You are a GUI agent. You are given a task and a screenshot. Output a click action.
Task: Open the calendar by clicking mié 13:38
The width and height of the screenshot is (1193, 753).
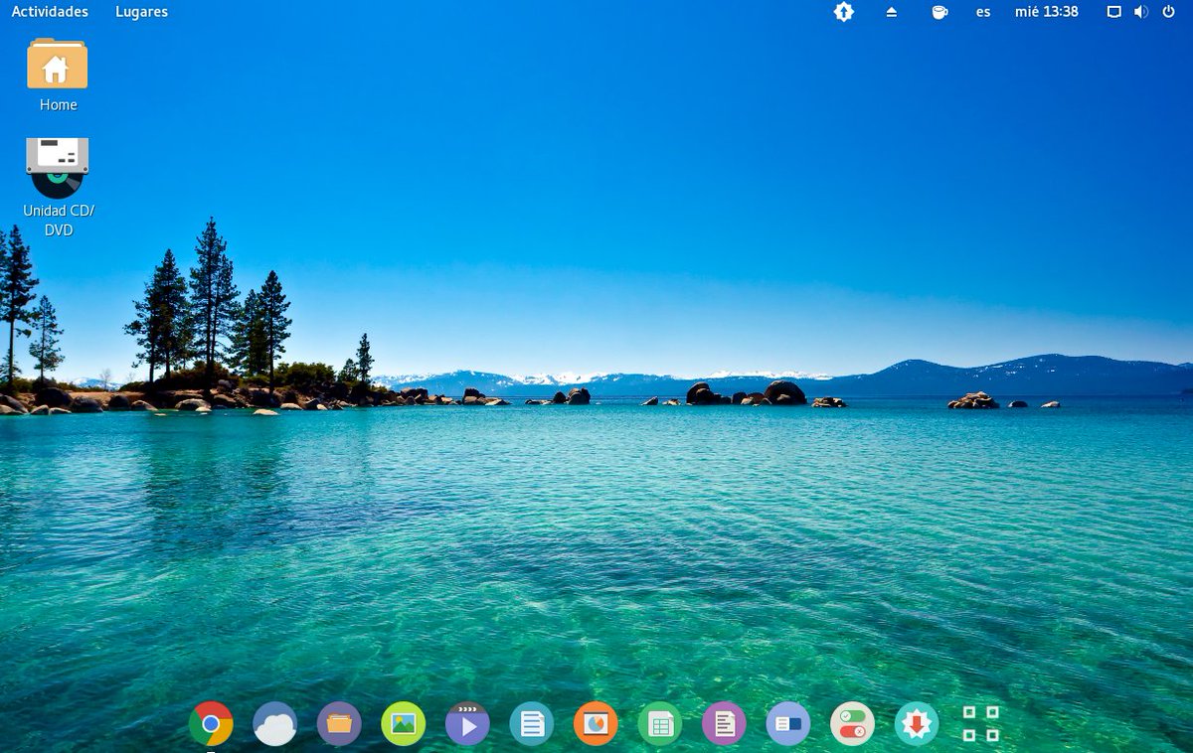(1047, 12)
